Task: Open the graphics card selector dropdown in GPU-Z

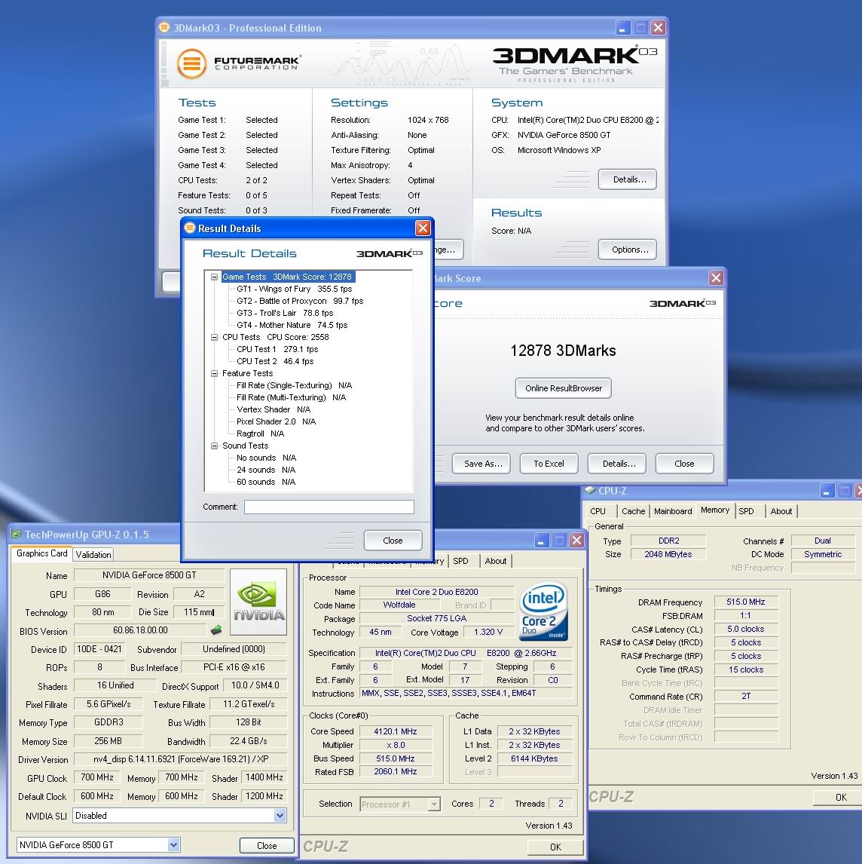Action: (173, 844)
